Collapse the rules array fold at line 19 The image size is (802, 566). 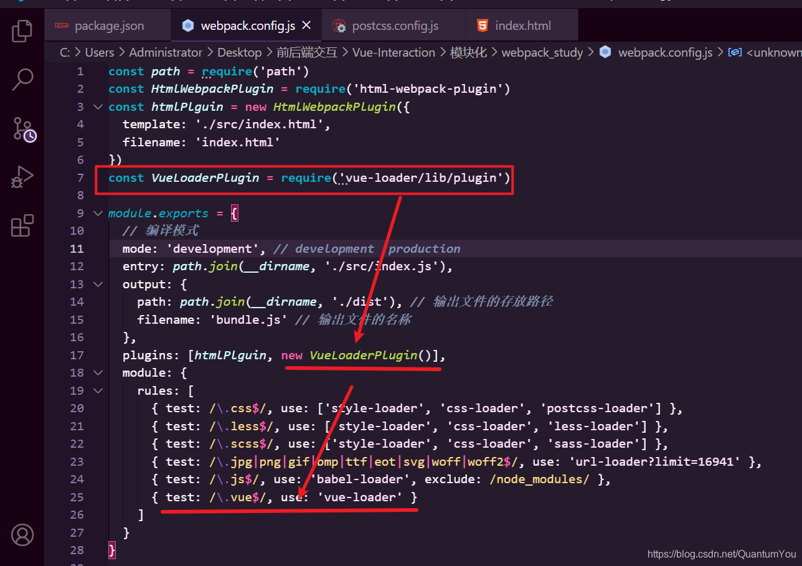pyautogui.click(x=98, y=390)
